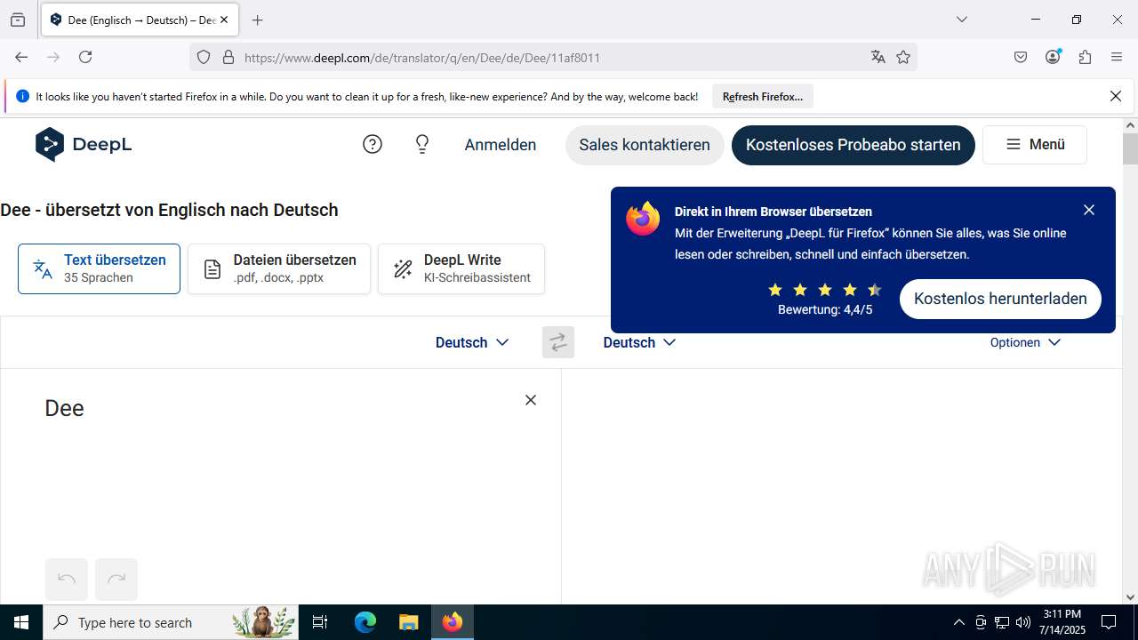Open a new browser tab
Screen dimensions: 1138x640
coord(258,20)
